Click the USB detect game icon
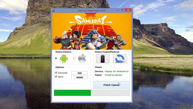Screen dimensions: 193x109 point(103,59)
